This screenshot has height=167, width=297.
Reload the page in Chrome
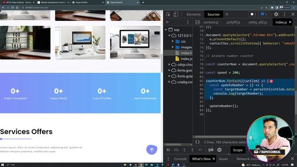13,7
